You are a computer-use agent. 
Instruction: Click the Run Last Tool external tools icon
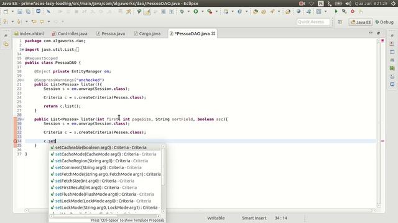(210, 11)
